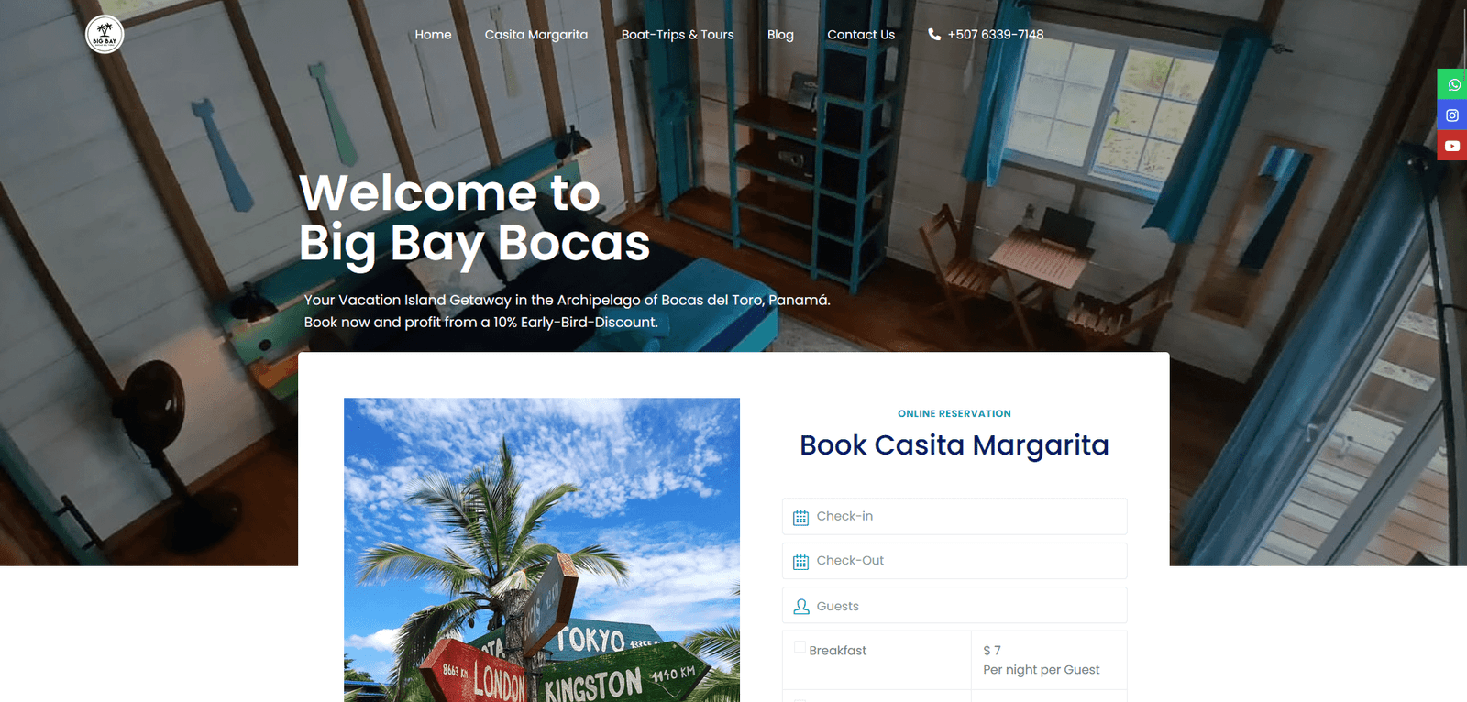
Task: Open the Blog page
Action: click(x=780, y=35)
